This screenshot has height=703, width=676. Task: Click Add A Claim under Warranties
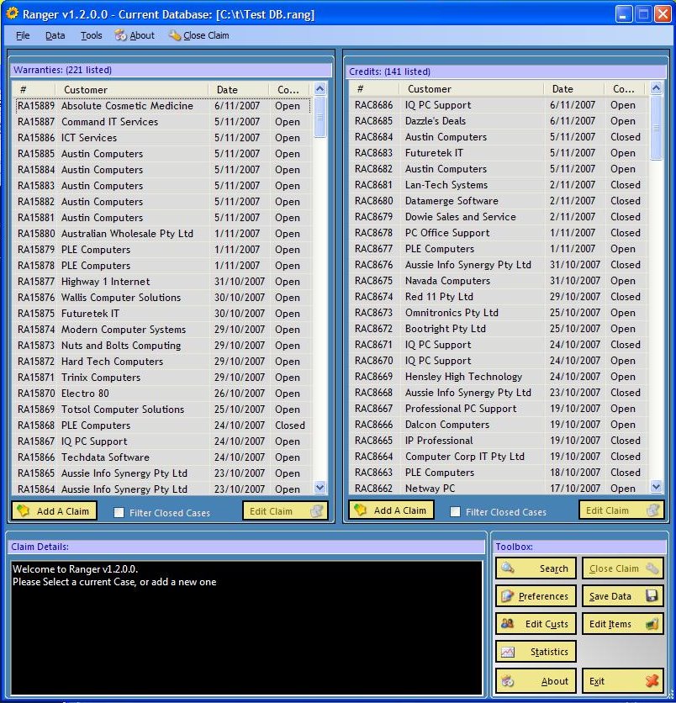(54, 510)
